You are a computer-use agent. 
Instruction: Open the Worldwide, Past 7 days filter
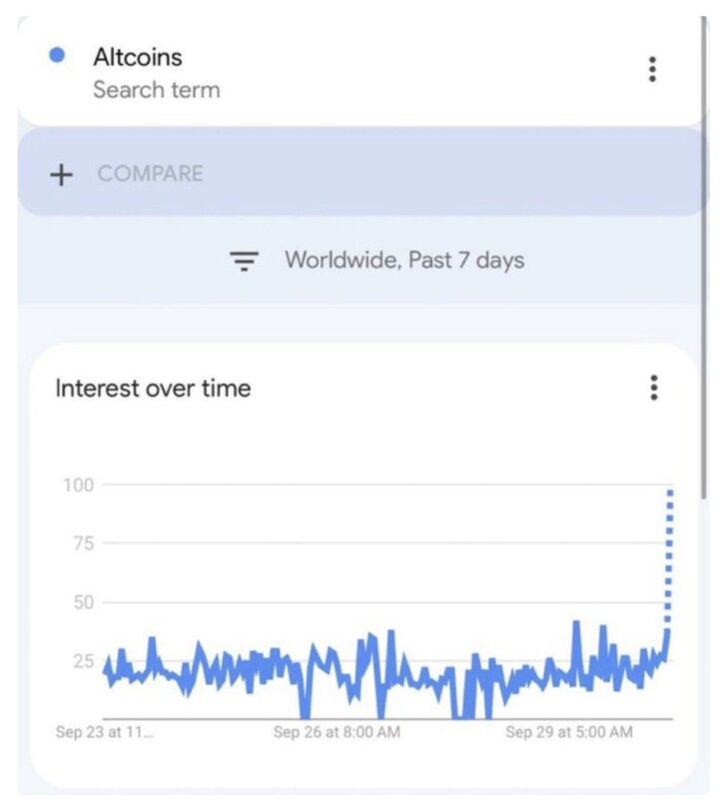click(x=403, y=261)
